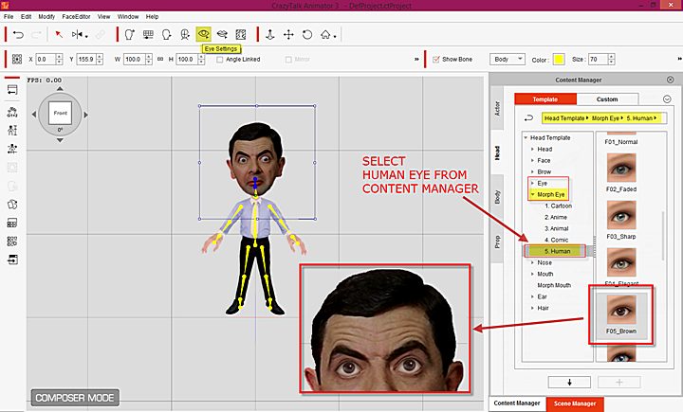The image size is (683, 412).
Task: Increase Size with the stepper up arrow
Action: tap(612, 57)
